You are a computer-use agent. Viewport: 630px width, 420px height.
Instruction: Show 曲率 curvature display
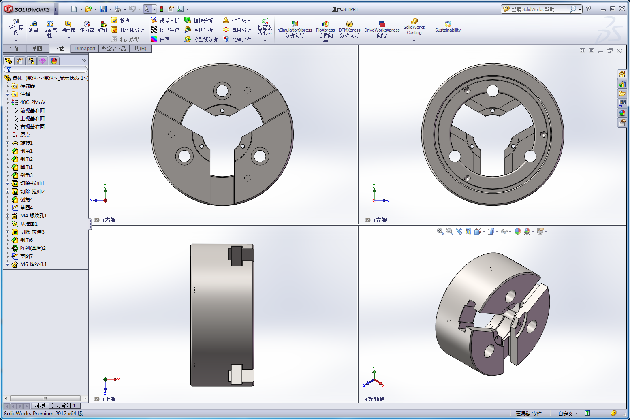[160, 39]
